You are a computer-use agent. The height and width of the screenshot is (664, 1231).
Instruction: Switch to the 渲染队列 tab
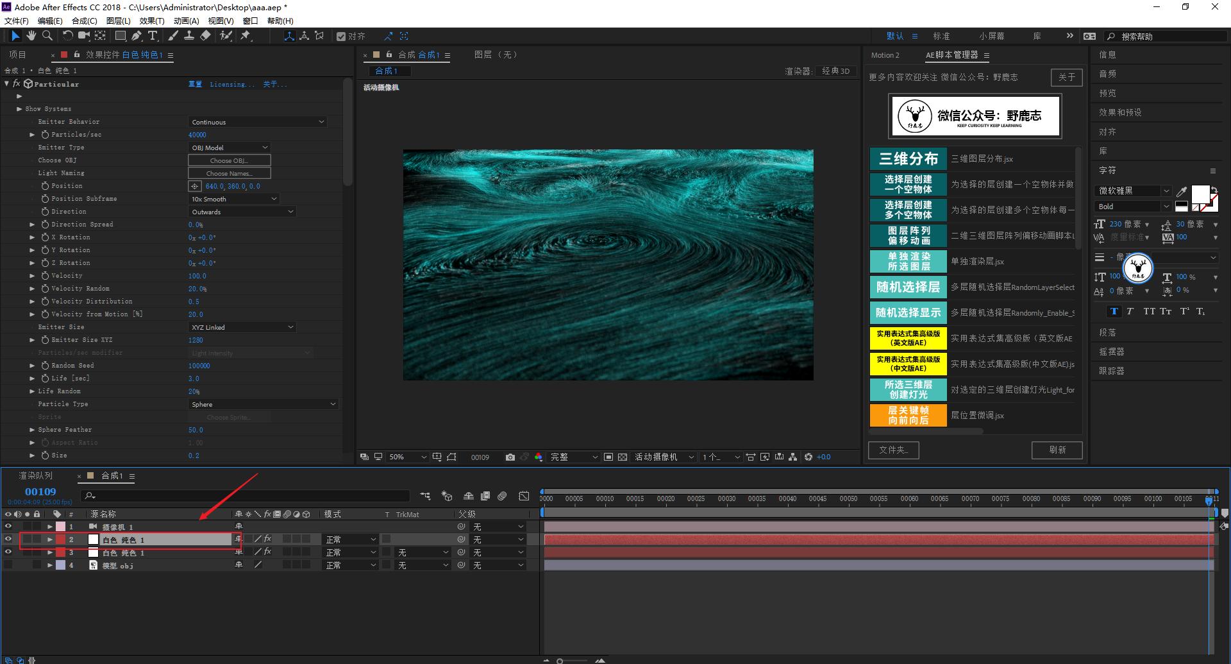click(36, 476)
